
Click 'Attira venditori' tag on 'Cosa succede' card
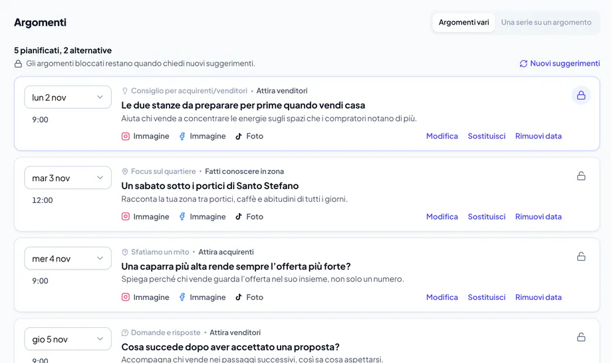pos(235,332)
